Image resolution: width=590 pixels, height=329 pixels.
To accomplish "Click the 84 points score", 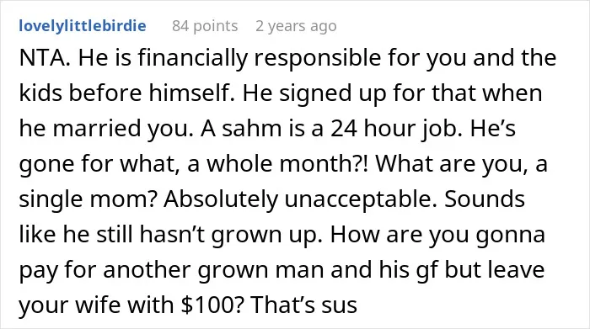I will click(x=205, y=26).
